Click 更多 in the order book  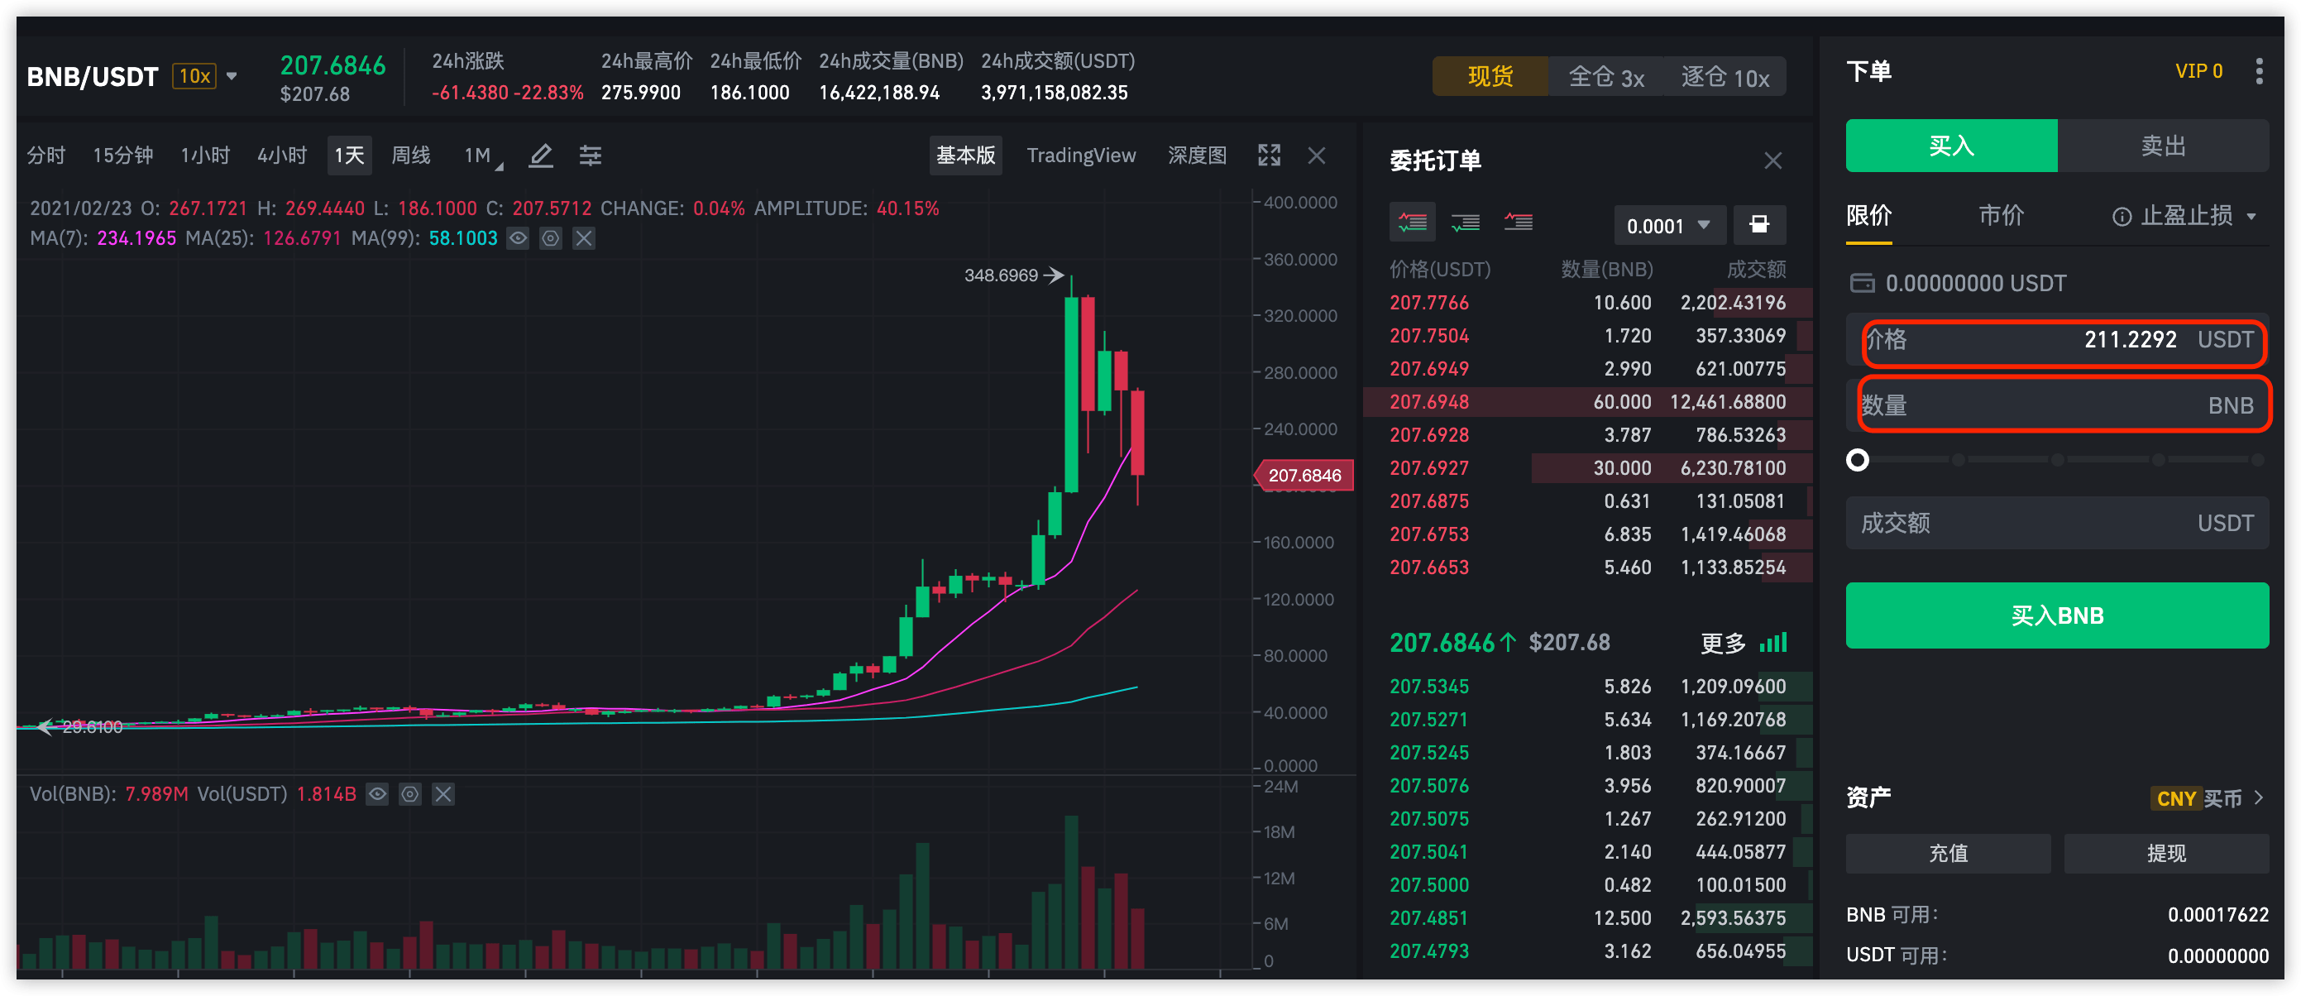tap(1723, 643)
